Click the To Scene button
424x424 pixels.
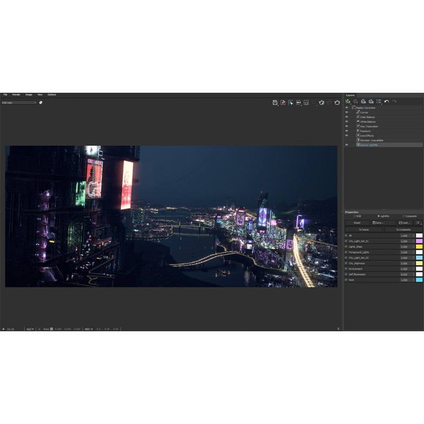tap(364, 229)
